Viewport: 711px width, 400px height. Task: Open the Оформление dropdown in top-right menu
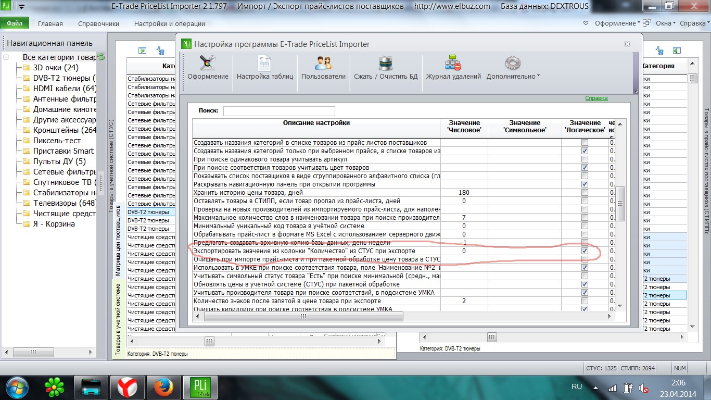coord(618,23)
